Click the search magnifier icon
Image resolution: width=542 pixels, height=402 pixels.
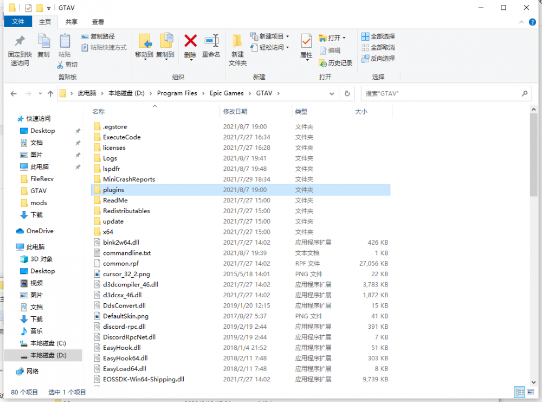click(524, 93)
